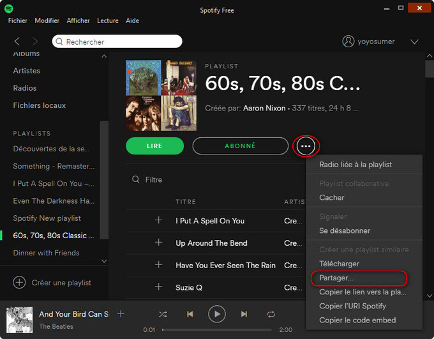Click the back navigation arrow
Screen dimensions: 434x339
17,41
